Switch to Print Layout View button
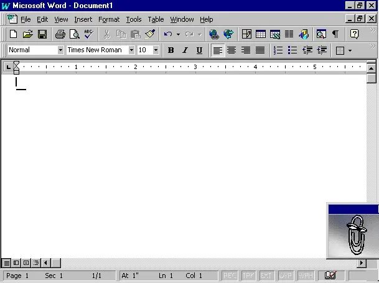The height and width of the screenshot is (283, 379). coord(26,262)
